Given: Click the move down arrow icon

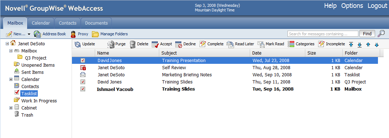Looking at the screenshot, I should point(377,45).
